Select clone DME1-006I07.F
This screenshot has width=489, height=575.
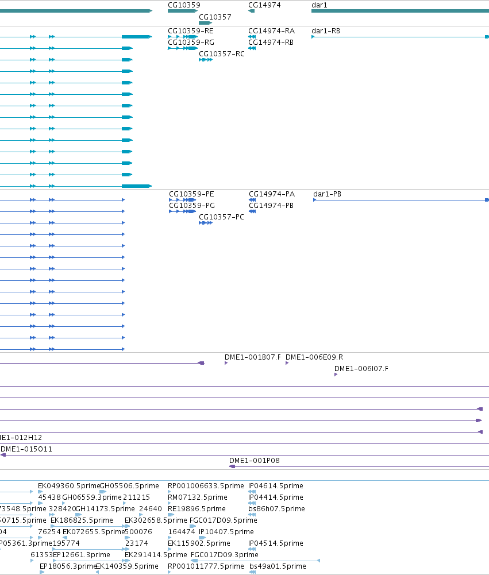pos(361,369)
